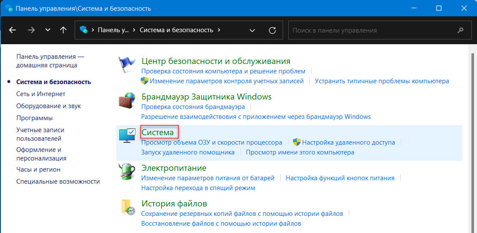Open the address bar history dropdown
The image size is (477, 233).
(x=252, y=30)
